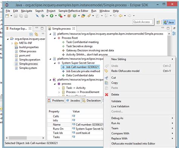Click the New Java Class icon
Screen dimensions: 179x148
(75, 16)
